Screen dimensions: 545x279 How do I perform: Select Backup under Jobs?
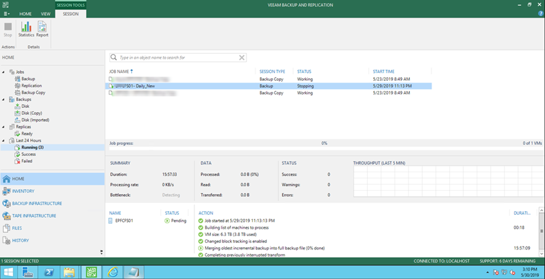point(28,79)
